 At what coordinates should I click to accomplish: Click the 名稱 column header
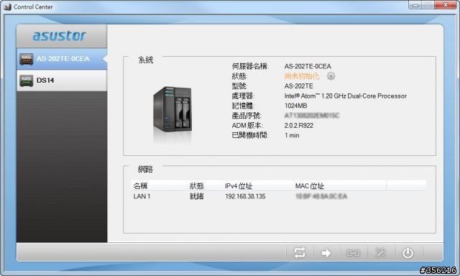click(141, 186)
